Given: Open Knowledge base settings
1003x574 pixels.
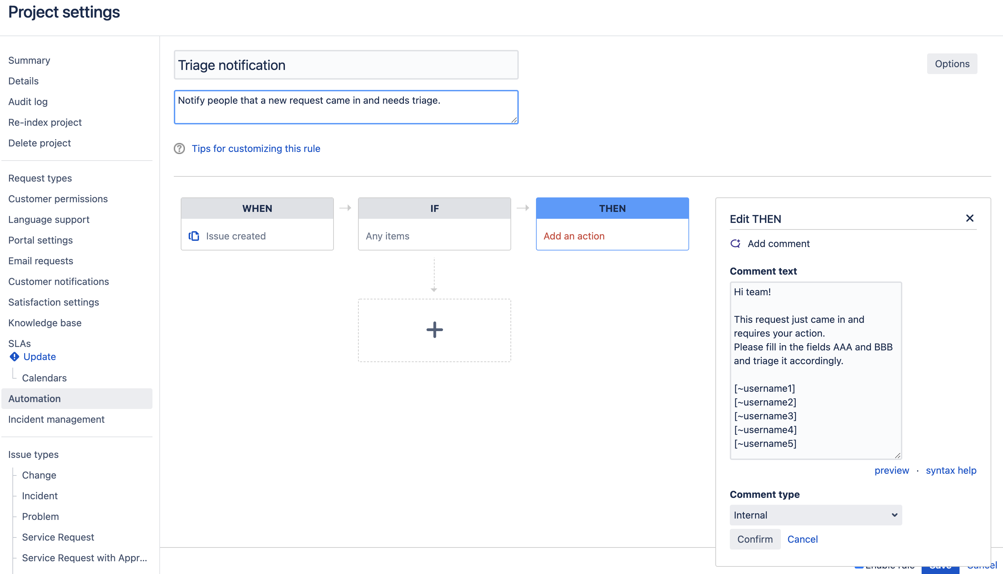Looking at the screenshot, I should 45,323.
